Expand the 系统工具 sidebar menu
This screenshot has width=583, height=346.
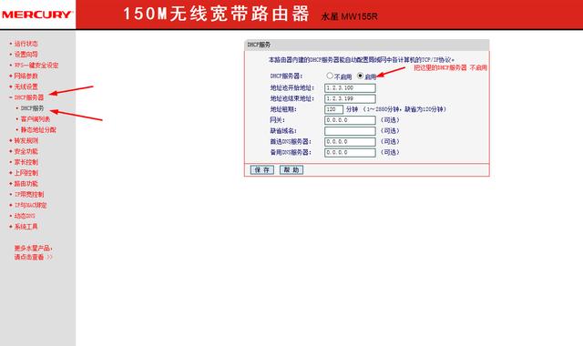tap(26, 227)
